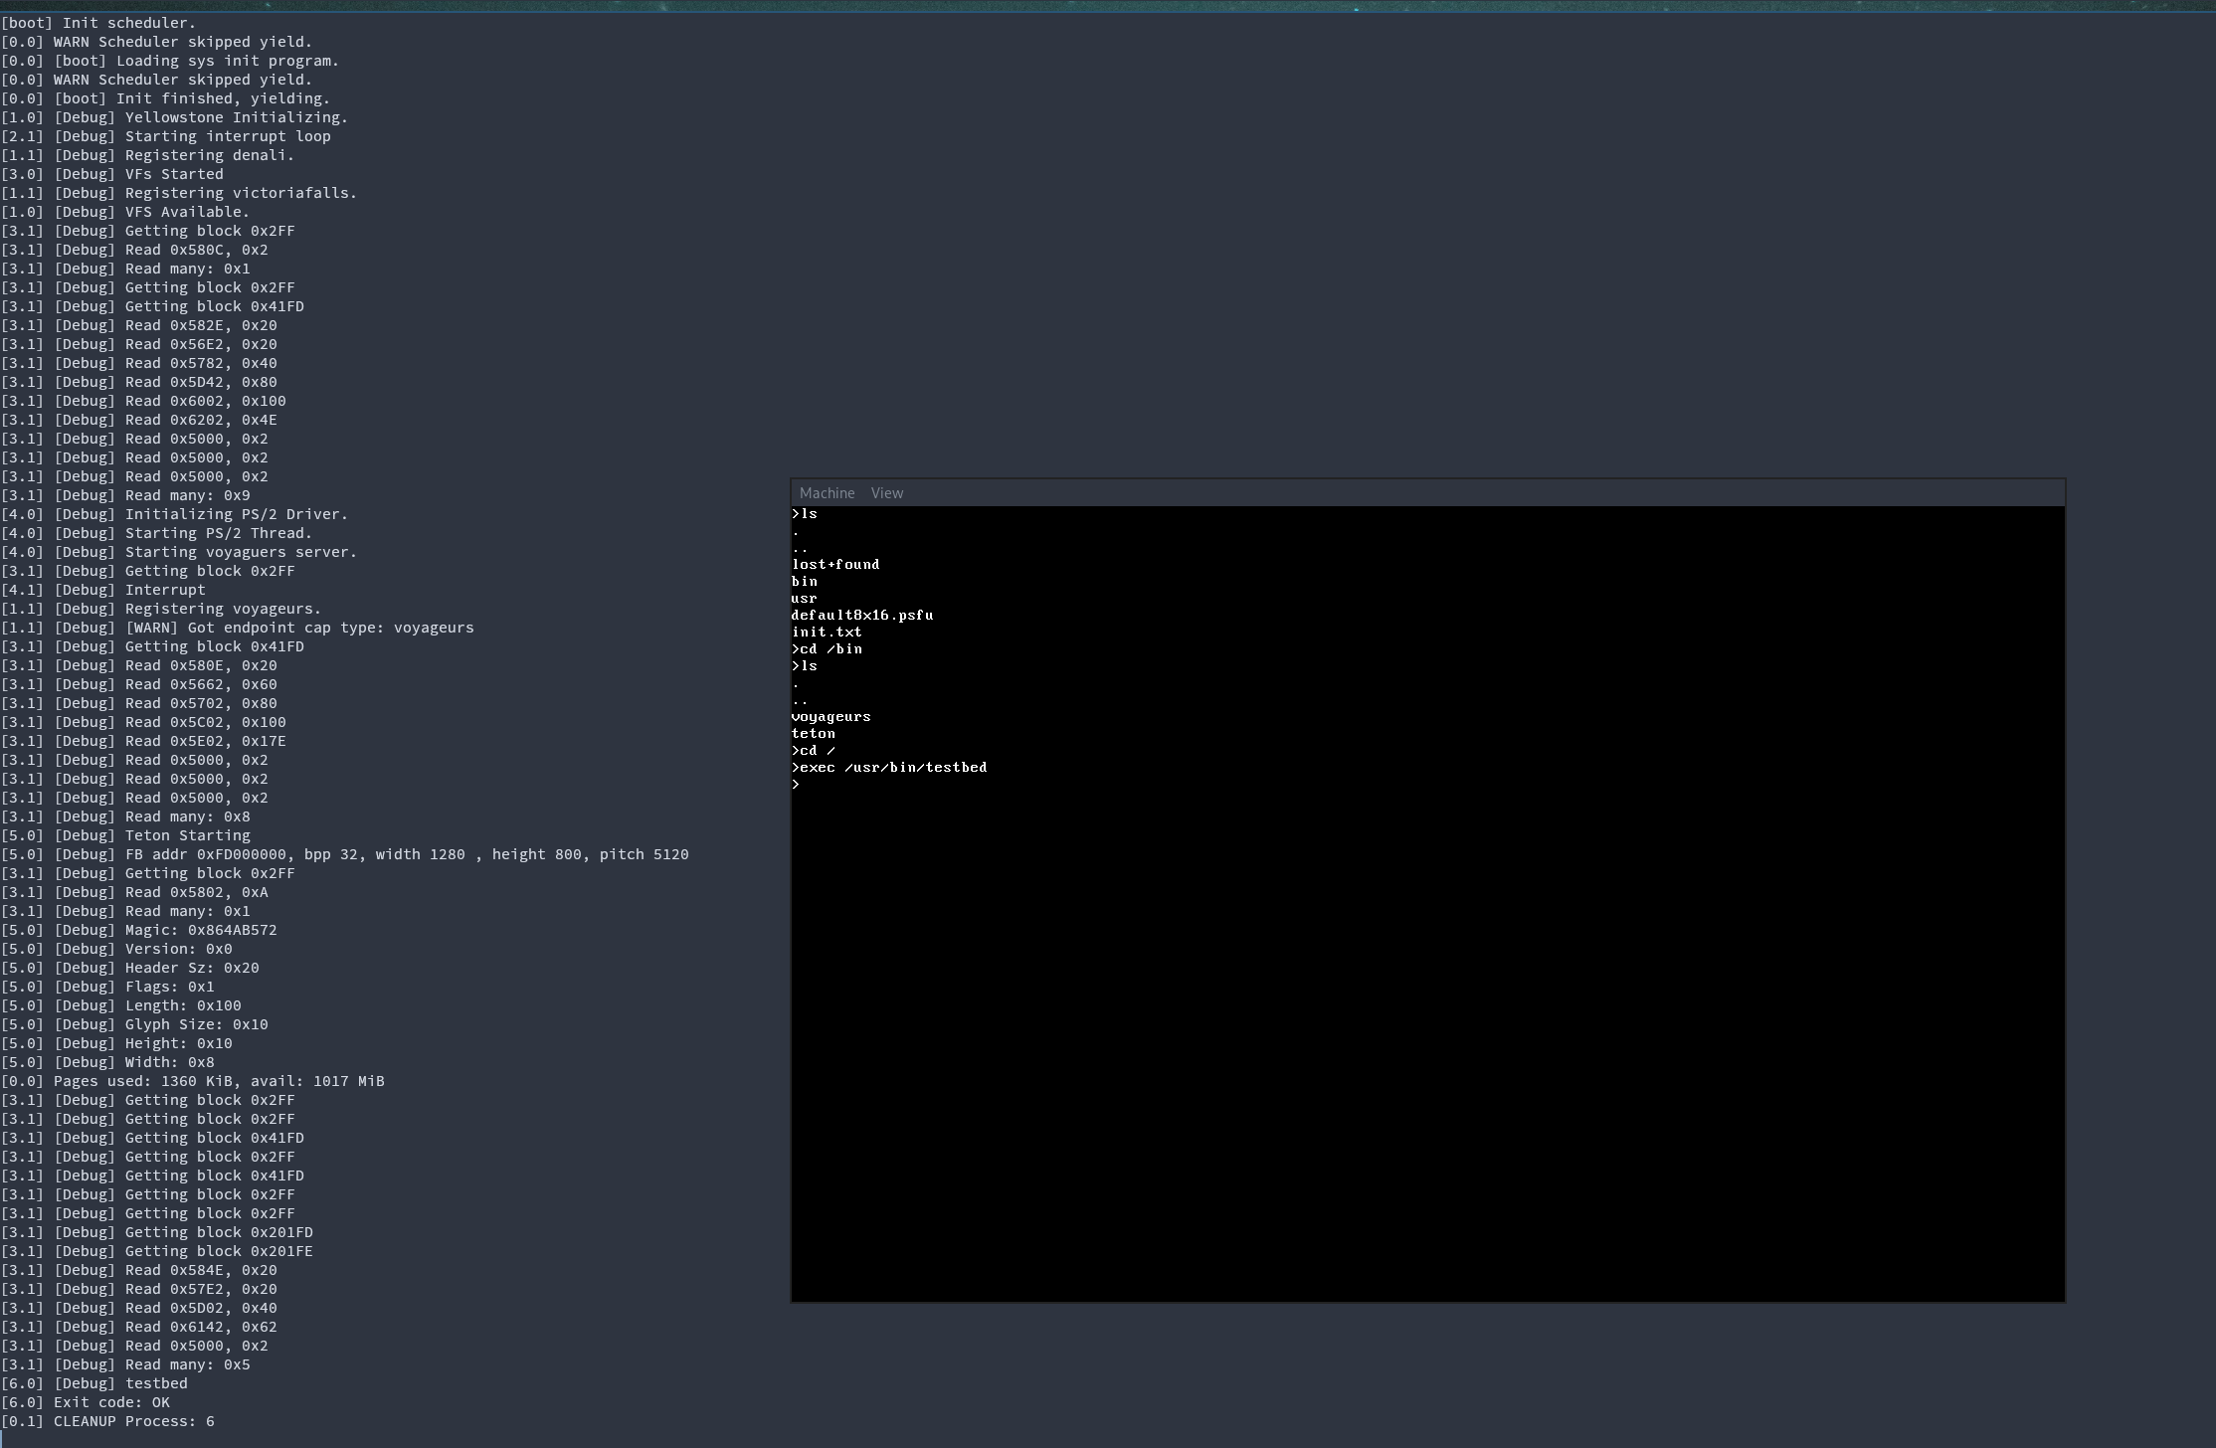
Task: Click the 'init.txt' file entry
Action: [827, 633]
